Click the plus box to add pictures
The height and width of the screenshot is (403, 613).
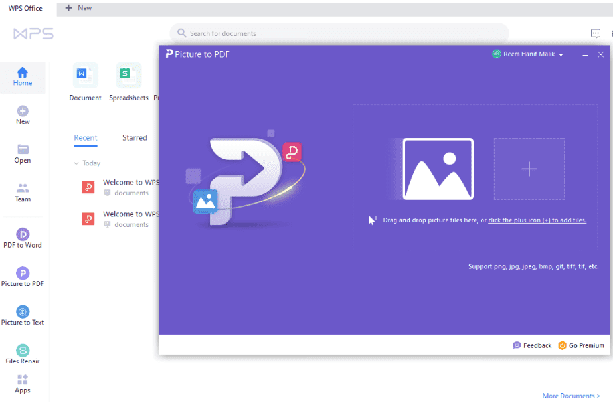tap(529, 169)
